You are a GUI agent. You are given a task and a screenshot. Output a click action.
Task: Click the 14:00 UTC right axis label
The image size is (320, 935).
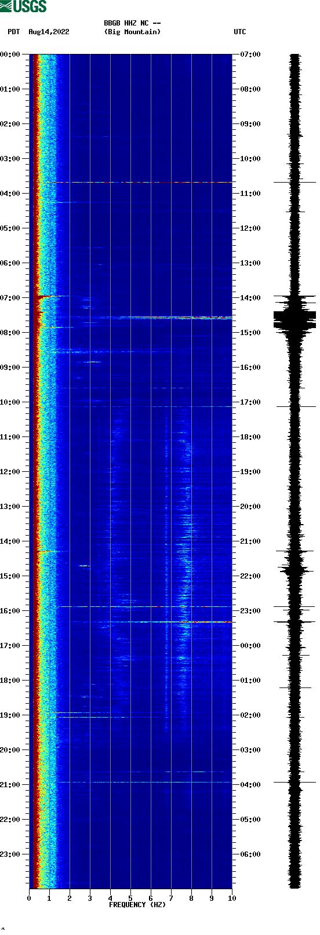coord(250,298)
